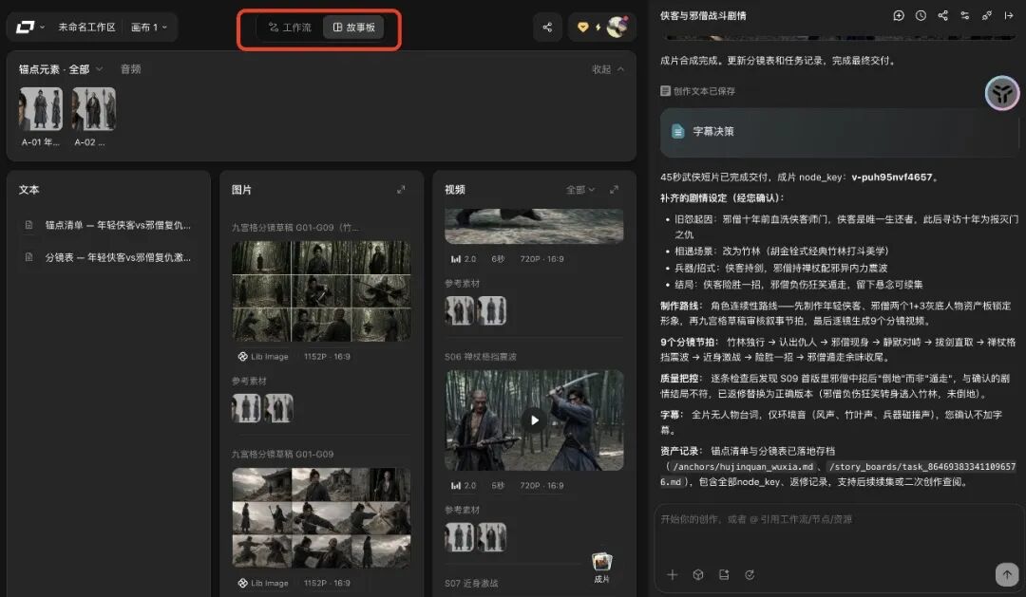This screenshot has height=597, width=1026.
Task: Open bamboo forest nine-grid storyboard image
Action: coord(321,290)
